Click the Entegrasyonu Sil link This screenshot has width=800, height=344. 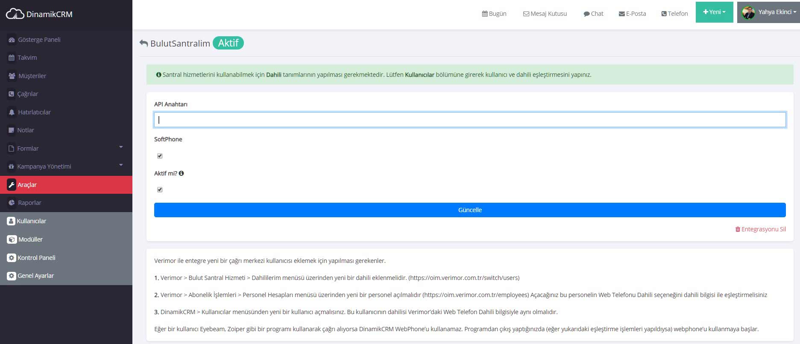point(760,229)
